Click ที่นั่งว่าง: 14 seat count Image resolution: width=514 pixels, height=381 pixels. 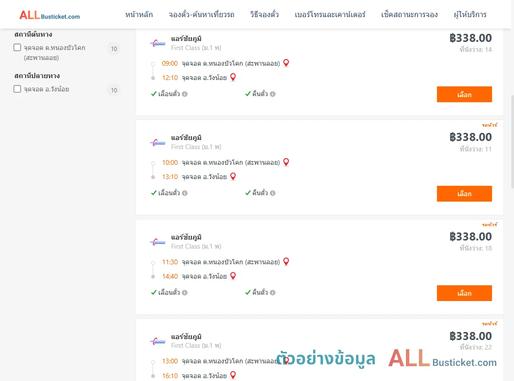pyautogui.click(x=475, y=50)
